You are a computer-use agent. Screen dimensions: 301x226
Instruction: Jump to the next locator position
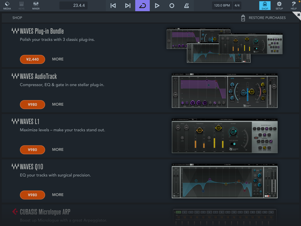[128, 5]
